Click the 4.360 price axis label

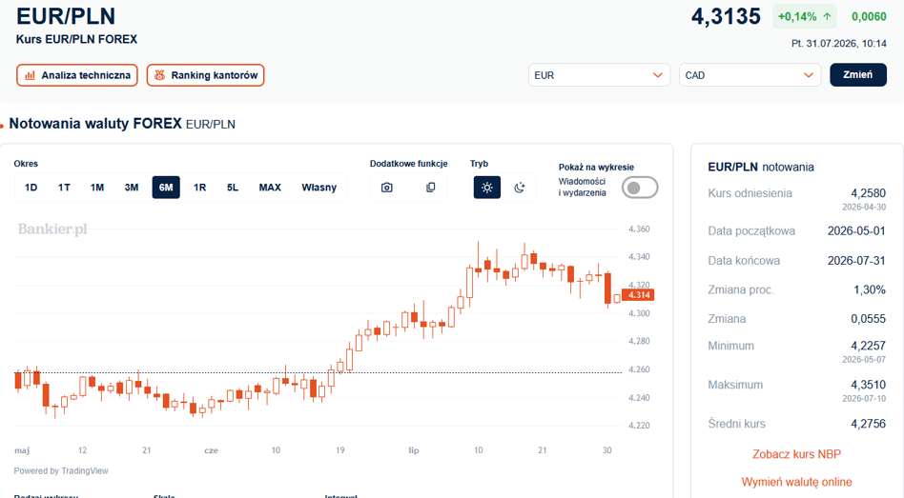click(639, 229)
